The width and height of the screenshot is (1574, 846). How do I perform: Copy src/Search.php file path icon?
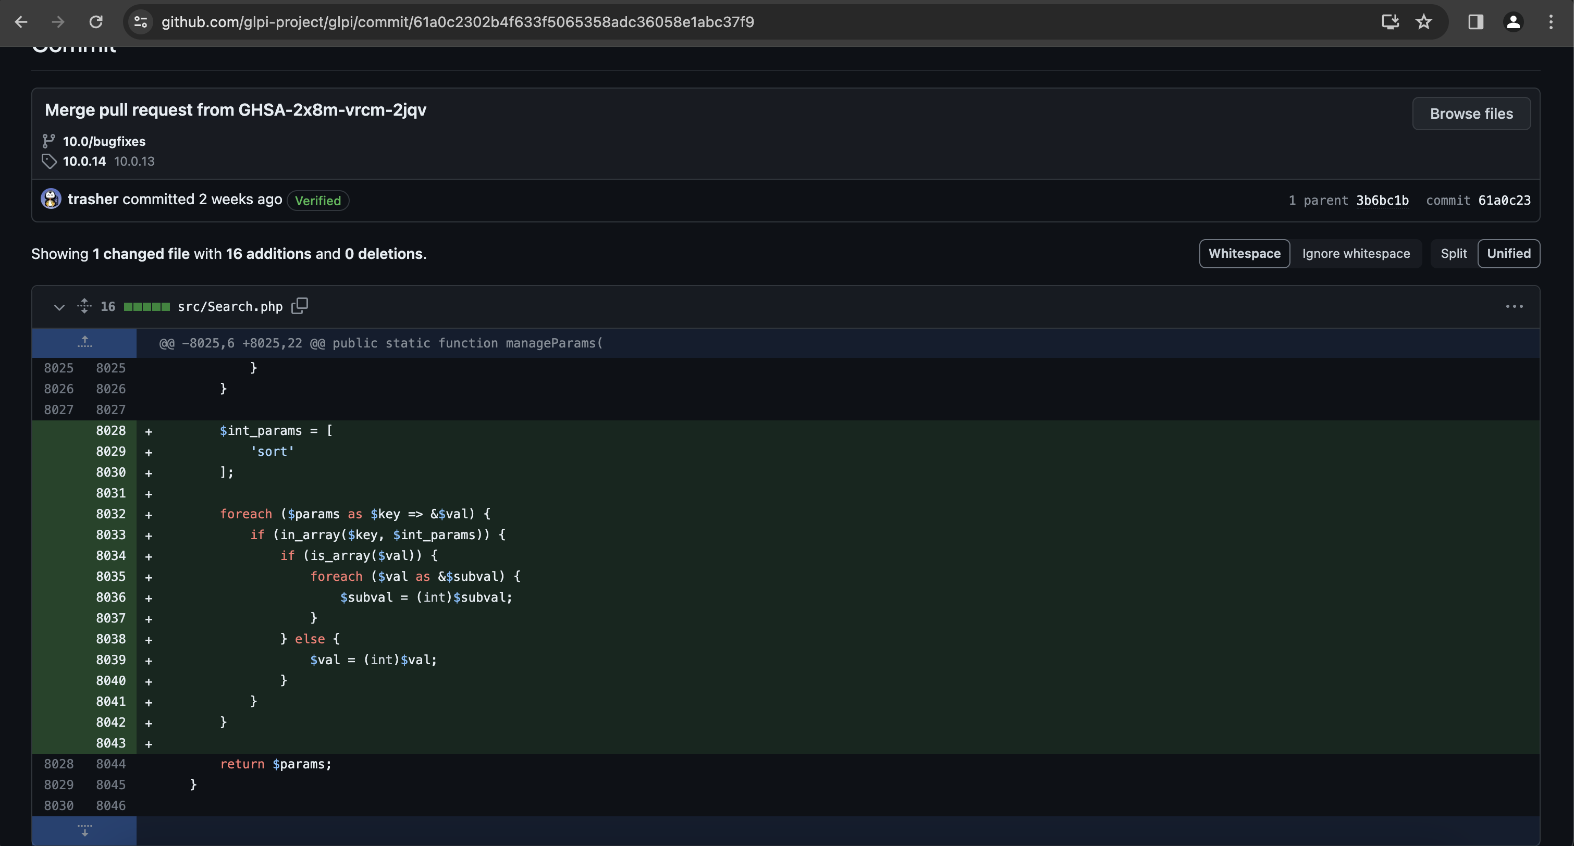point(299,305)
